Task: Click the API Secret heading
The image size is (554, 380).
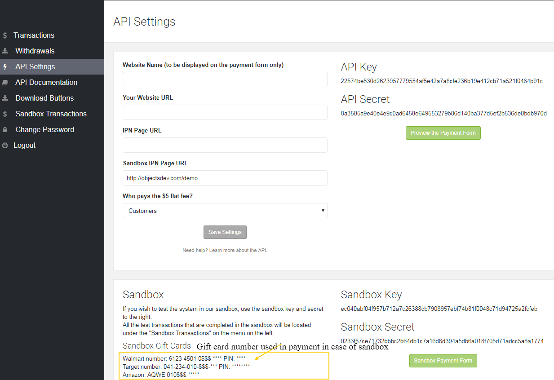Action: [x=365, y=99]
